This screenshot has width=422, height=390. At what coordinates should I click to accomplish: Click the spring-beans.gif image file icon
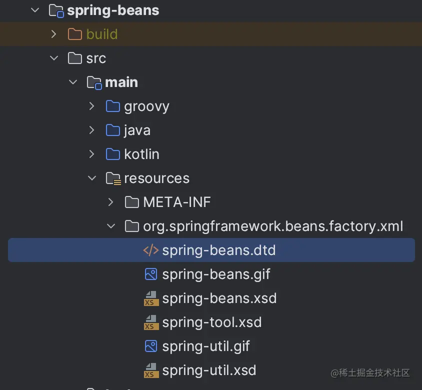tap(150, 274)
